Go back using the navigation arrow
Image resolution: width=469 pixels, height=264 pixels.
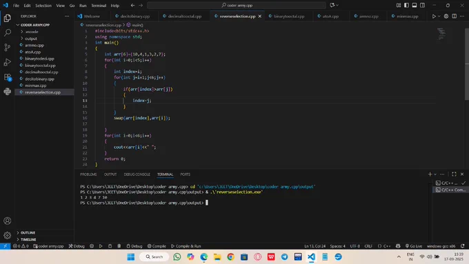132,5
